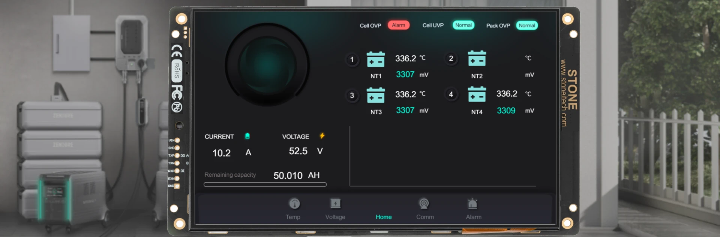Open the Alarm siren icon
Viewport: 720px width, 237px height.
point(472,204)
